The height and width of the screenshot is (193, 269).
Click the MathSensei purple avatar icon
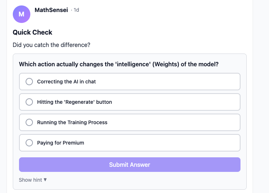[22, 14]
